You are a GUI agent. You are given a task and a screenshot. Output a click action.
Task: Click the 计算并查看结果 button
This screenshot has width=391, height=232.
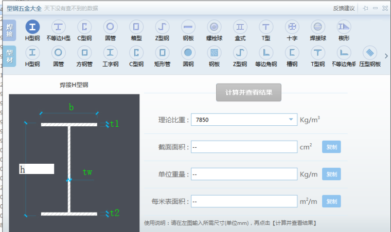tap(248, 92)
